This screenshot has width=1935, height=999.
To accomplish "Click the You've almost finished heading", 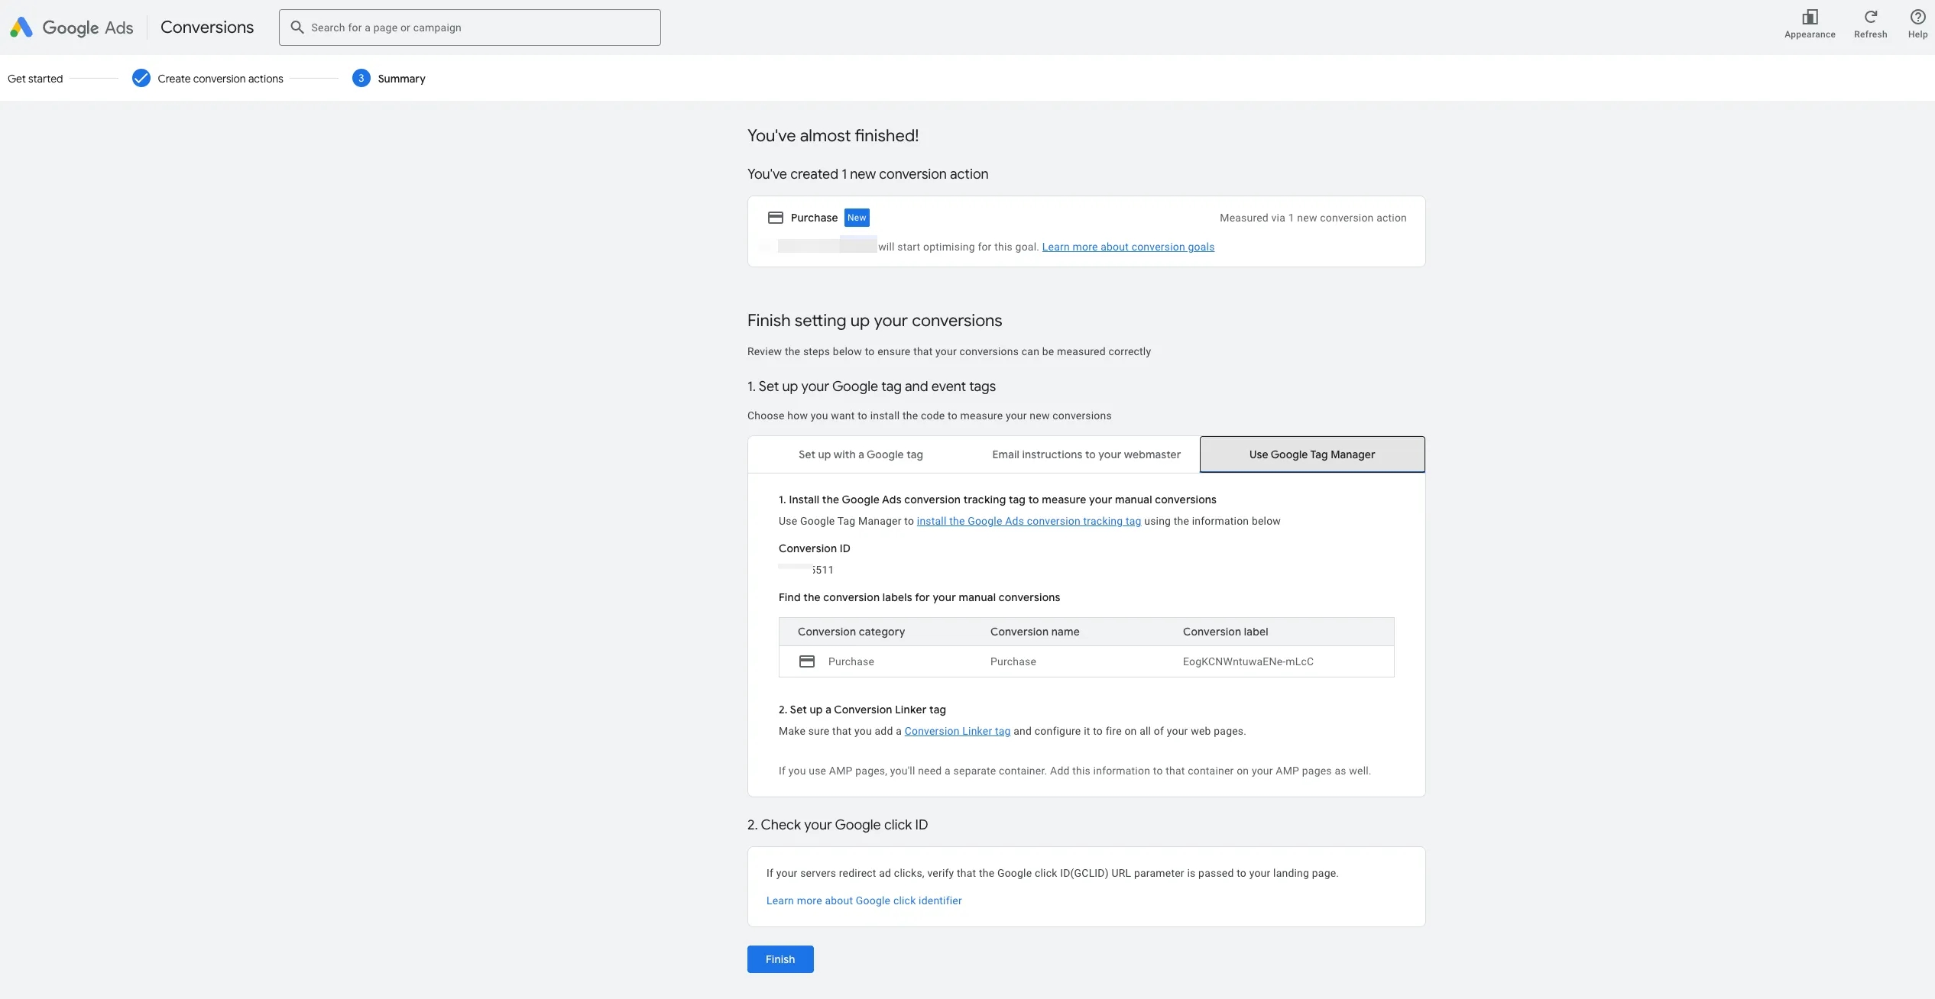I will click(833, 136).
